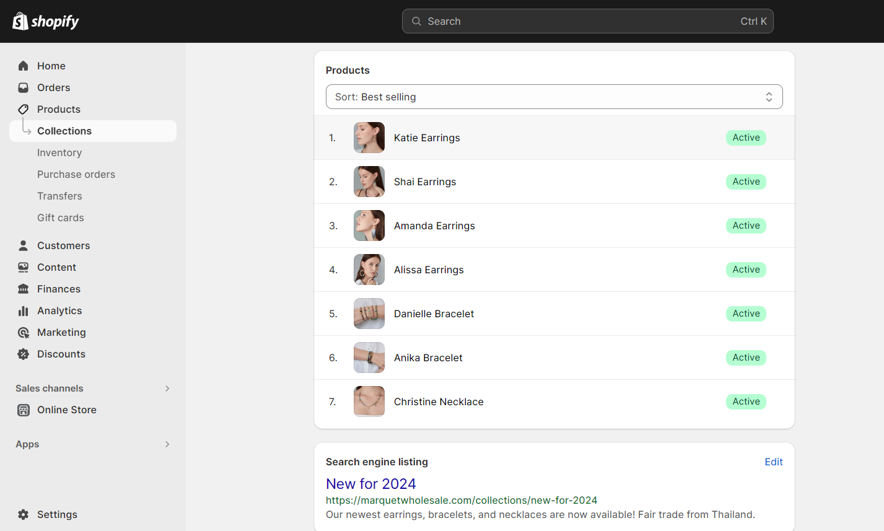Click the Discounts badge icon
Image resolution: width=884 pixels, height=531 pixels.
coord(24,354)
